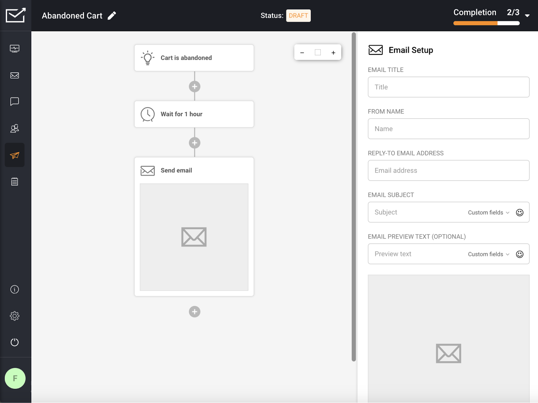Image resolution: width=538 pixels, height=403 pixels.
Task: Click the emoji picker beside Email Subject
Action: click(520, 212)
